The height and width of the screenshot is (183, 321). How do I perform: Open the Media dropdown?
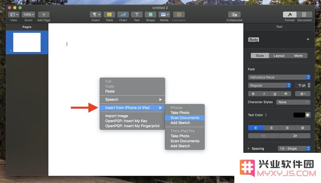point(164,14)
